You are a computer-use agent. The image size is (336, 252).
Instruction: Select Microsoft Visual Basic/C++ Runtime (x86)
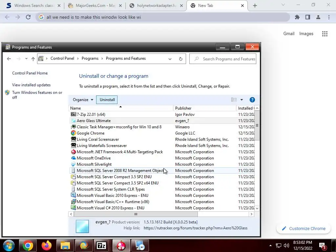pyautogui.click(x=162, y=202)
